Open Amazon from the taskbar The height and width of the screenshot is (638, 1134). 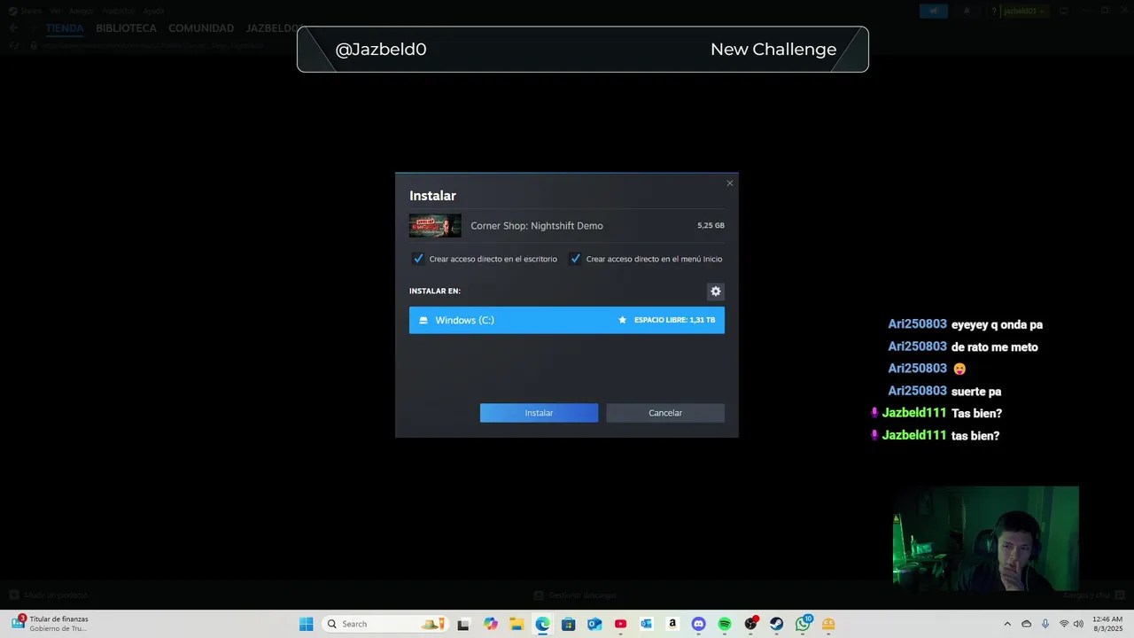click(672, 624)
